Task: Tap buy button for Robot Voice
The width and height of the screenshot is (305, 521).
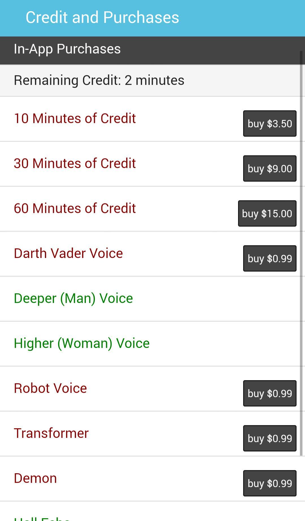Action: click(x=270, y=393)
